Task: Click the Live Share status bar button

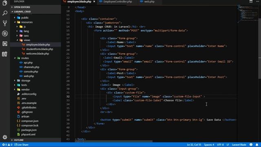Action: tap(22, 145)
